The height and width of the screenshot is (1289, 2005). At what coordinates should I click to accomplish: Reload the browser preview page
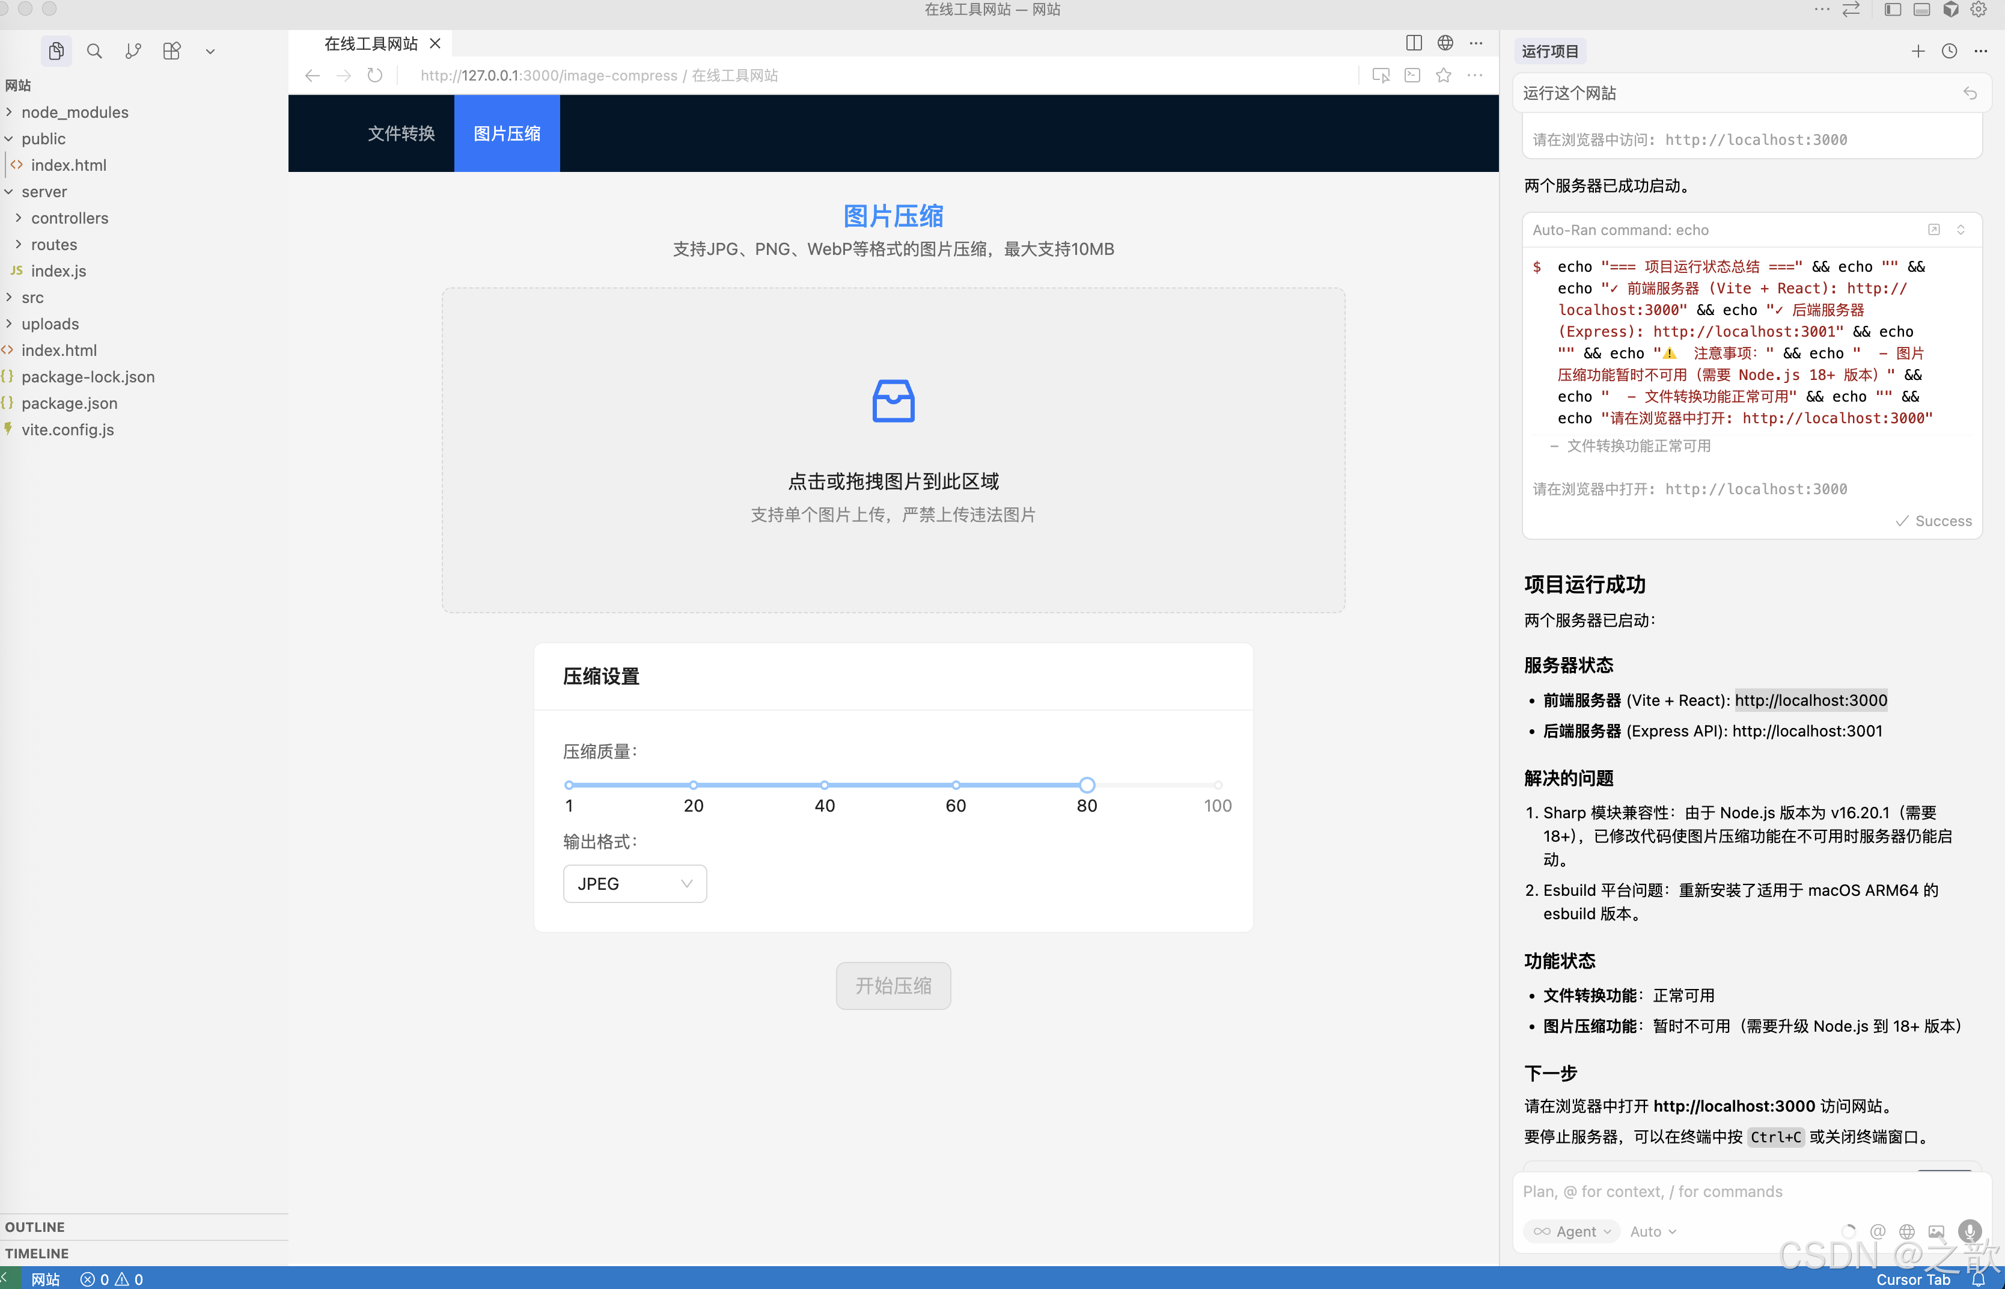coord(375,75)
